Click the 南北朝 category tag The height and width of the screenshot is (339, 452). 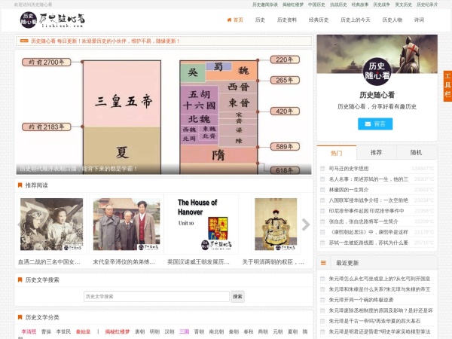(216, 331)
